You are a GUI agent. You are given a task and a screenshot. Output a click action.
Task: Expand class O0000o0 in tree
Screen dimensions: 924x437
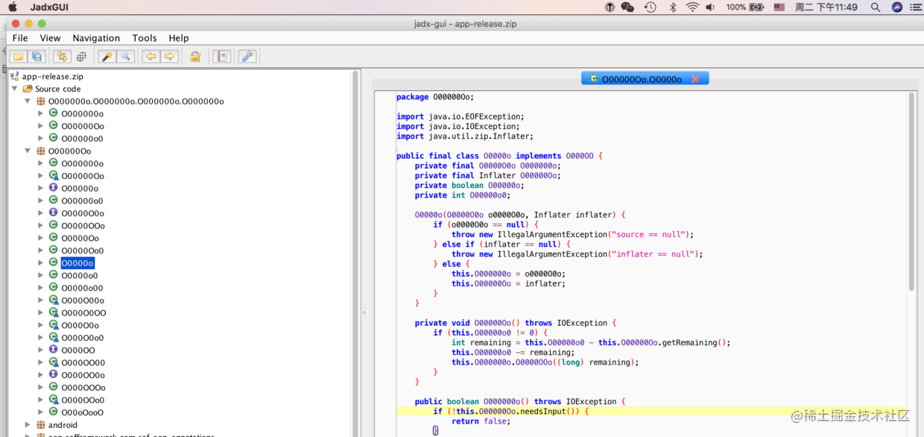pos(41,276)
